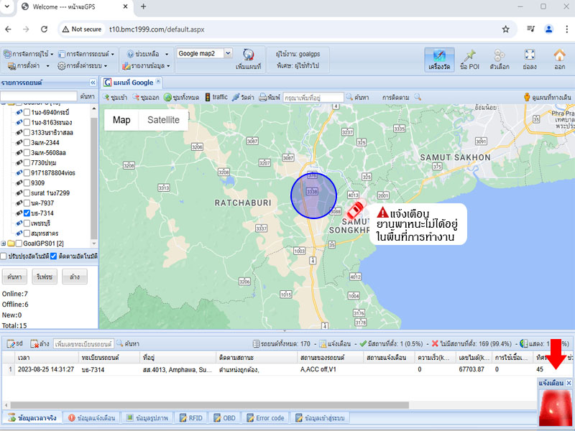Open the ข้อมูลเข้าสู่ระบบ tab
Screen dimensions: 575x431
pos(320,418)
